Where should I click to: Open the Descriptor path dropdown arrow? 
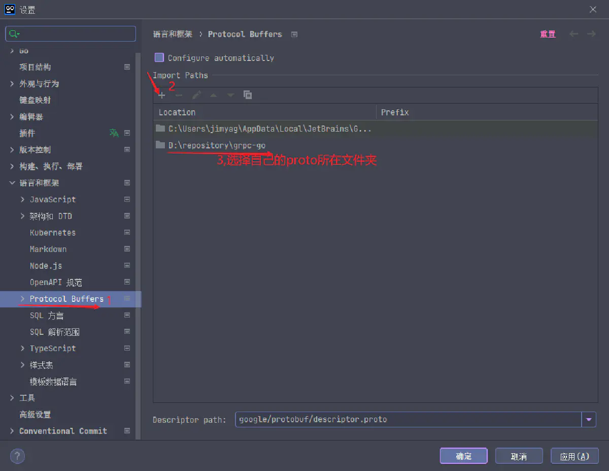589,420
